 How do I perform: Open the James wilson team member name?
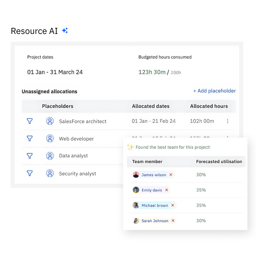pos(154,175)
